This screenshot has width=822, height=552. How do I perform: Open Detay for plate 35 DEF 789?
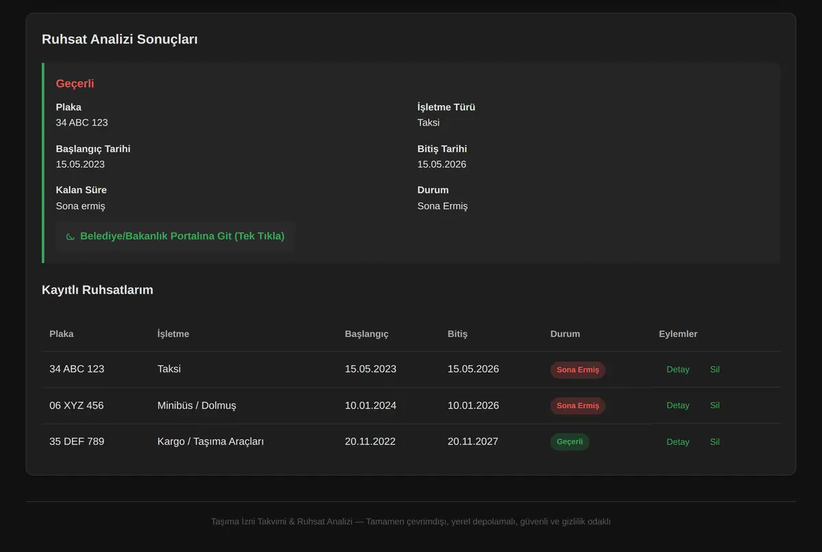pyautogui.click(x=677, y=442)
